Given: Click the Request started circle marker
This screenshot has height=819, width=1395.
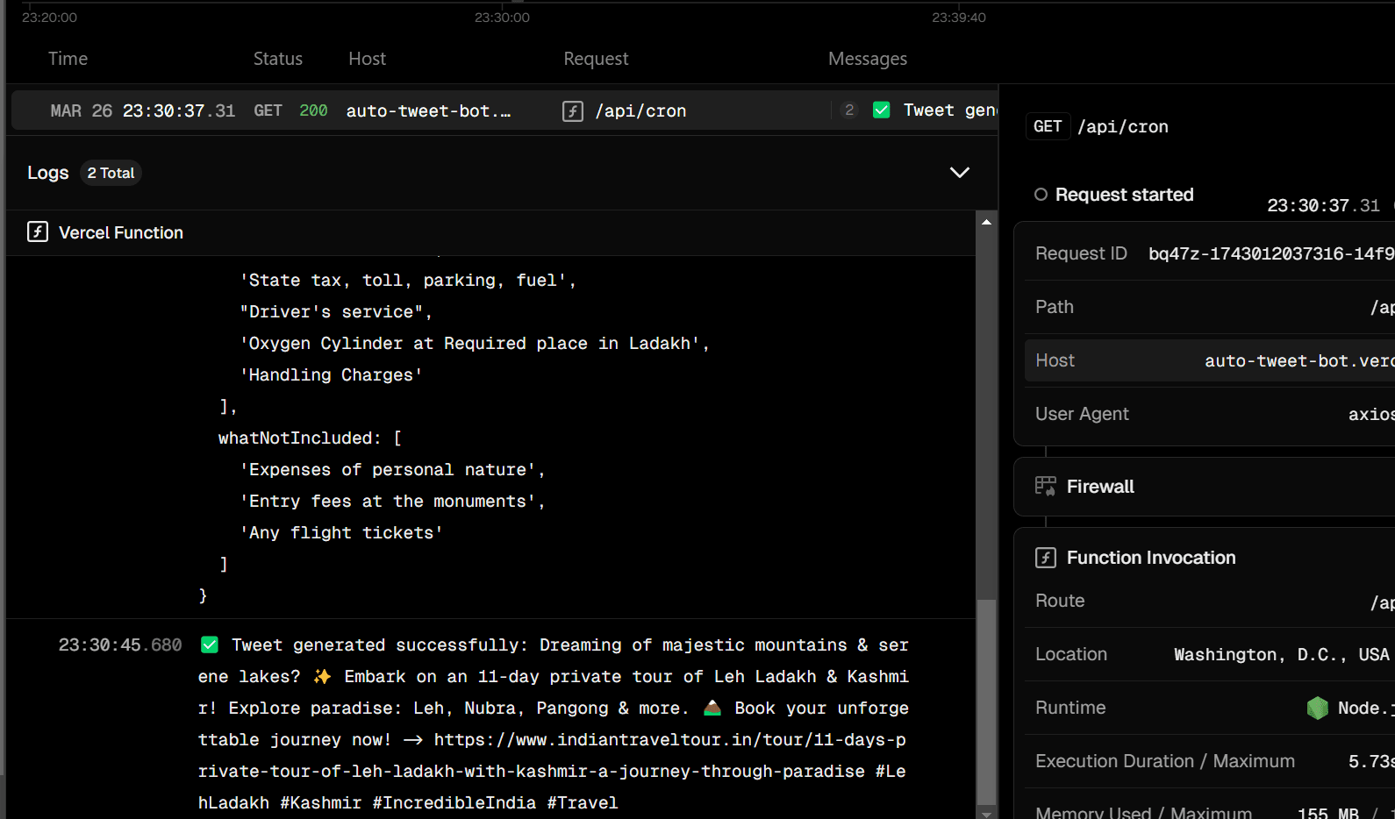Looking at the screenshot, I should click(x=1041, y=195).
